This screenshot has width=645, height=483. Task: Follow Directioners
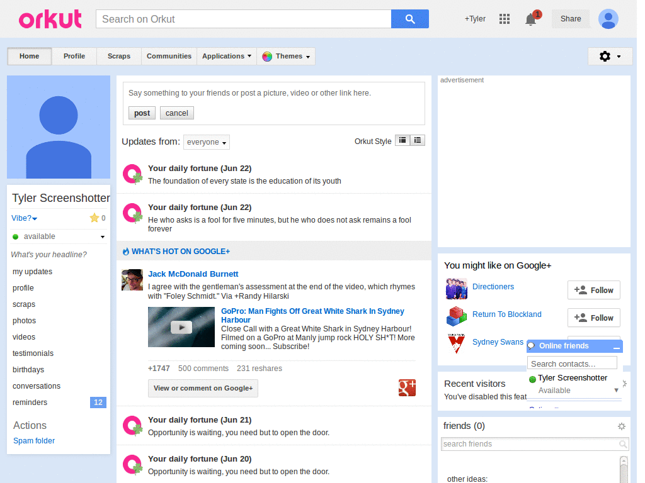[593, 291]
